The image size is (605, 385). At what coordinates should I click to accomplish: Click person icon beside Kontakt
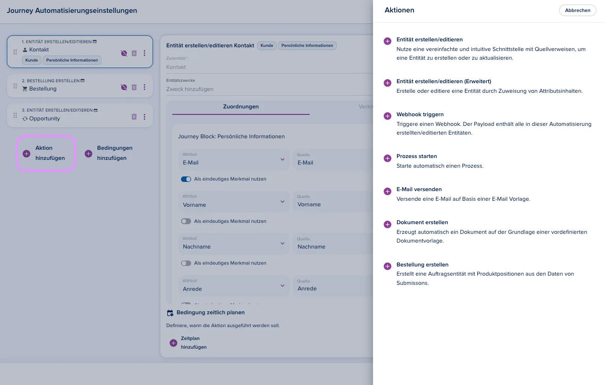coord(25,50)
